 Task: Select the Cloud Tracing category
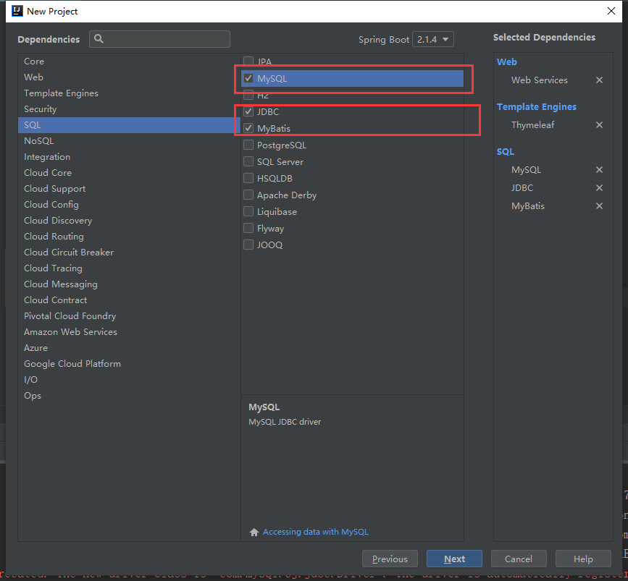[x=129, y=268]
